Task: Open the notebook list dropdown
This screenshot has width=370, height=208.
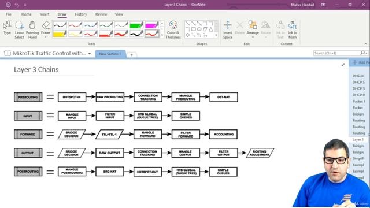Action: [90, 54]
